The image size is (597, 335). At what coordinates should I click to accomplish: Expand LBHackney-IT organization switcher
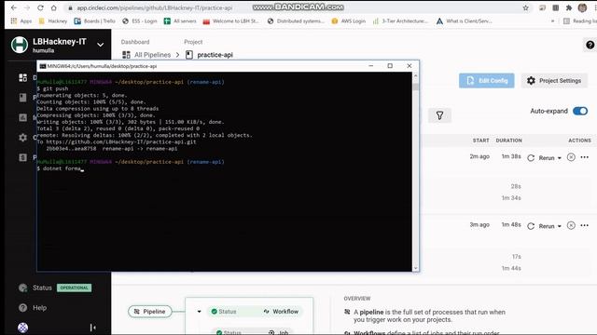click(x=100, y=45)
